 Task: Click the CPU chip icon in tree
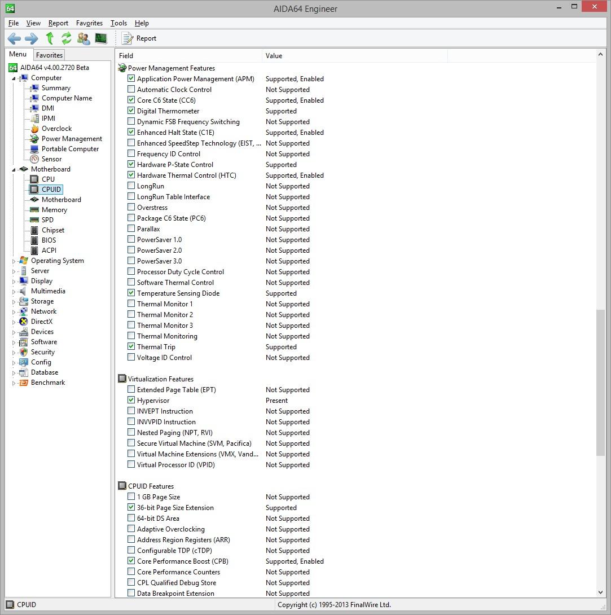34,179
